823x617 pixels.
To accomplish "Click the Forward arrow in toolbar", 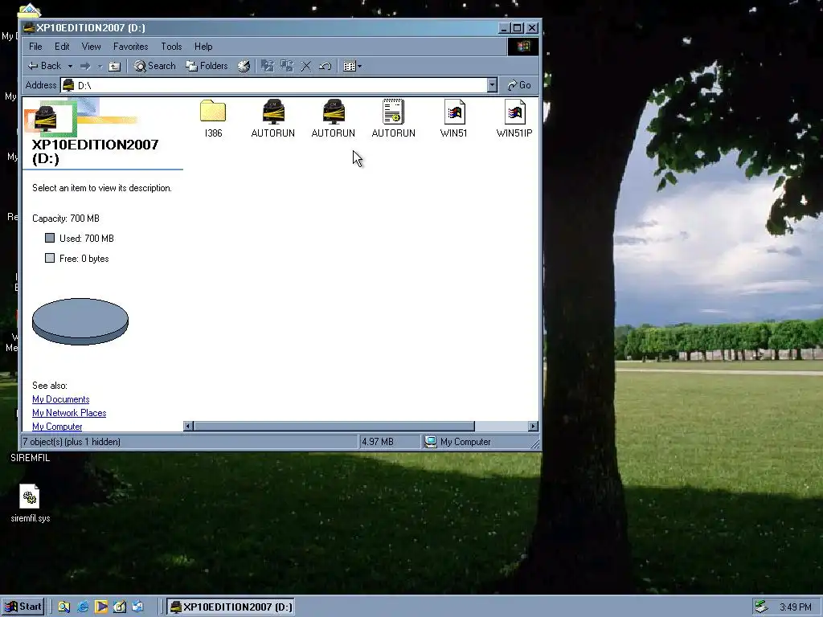I will coord(85,66).
